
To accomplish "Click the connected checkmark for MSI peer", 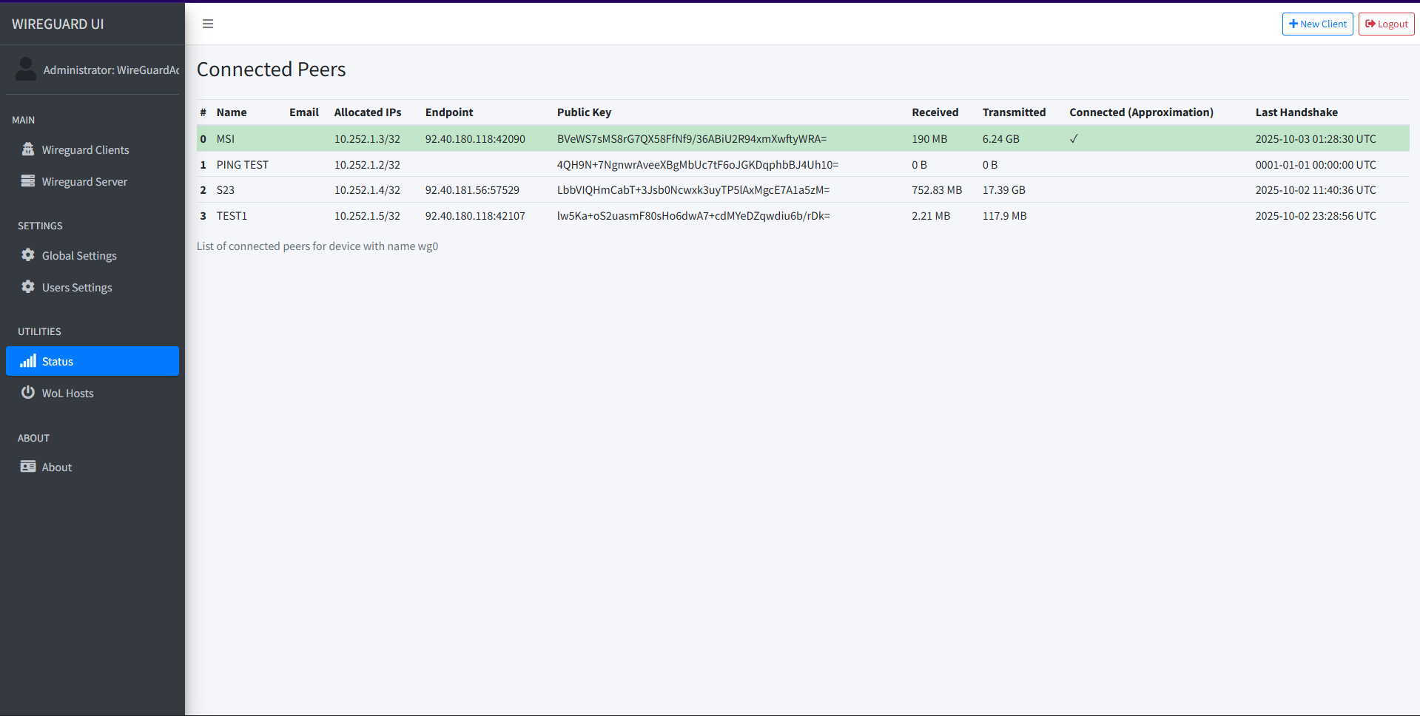I will [1074, 138].
